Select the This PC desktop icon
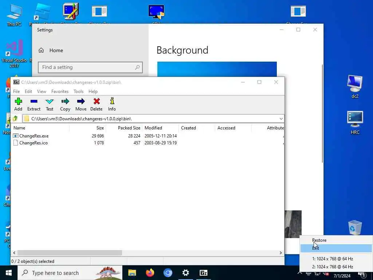This screenshot has height=280, width=373. [14, 15]
